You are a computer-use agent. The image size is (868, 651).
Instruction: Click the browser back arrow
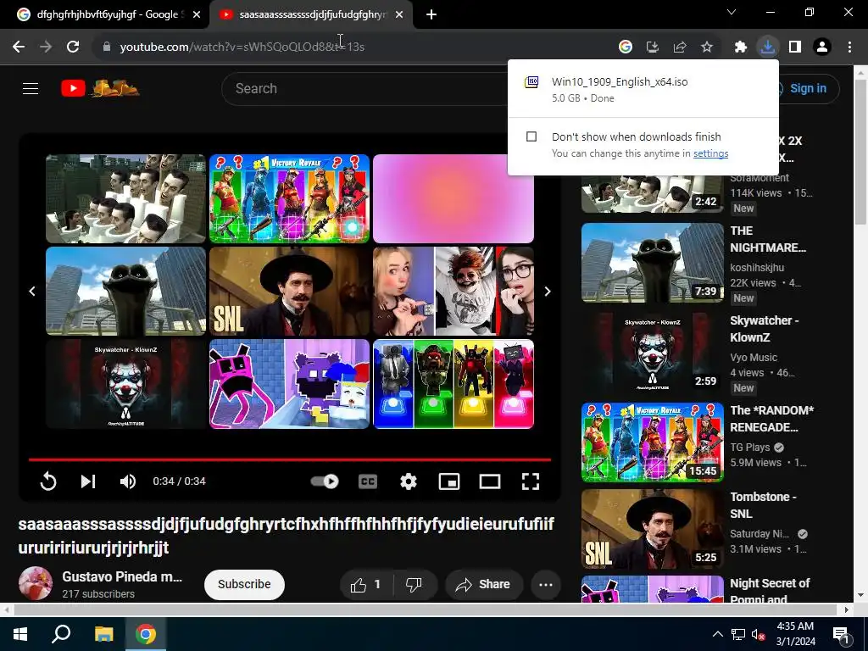(x=19, y=47)
